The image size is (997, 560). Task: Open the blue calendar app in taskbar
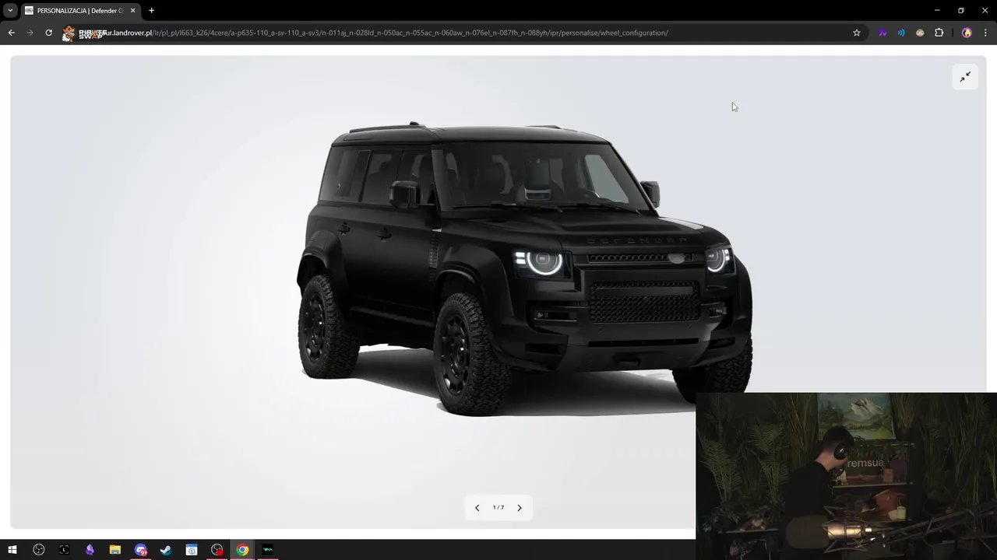pos(192,550)
